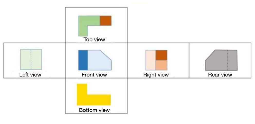This screenshot has width=255, height=124.
Task: Click the Bottom view label
Action: (x=94, y=110)
